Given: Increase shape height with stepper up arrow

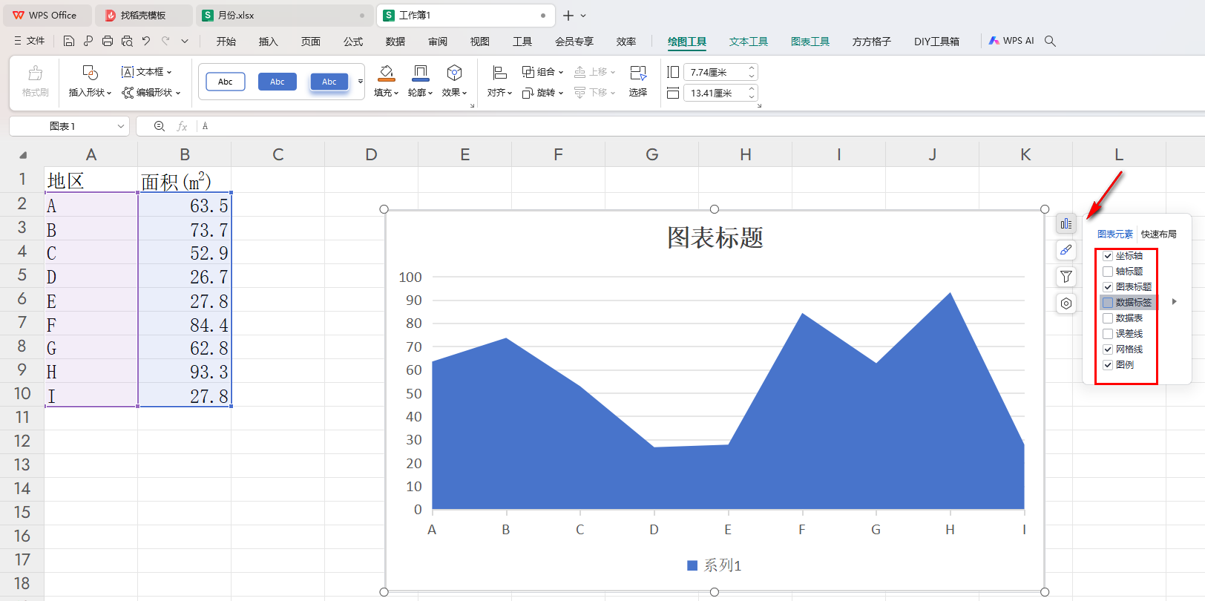Looking at the screenshot, I should tap(752, 68).
